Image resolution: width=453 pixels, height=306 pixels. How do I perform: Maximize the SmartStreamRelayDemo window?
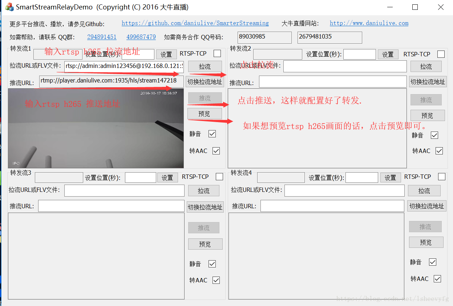tap(415, 7)
